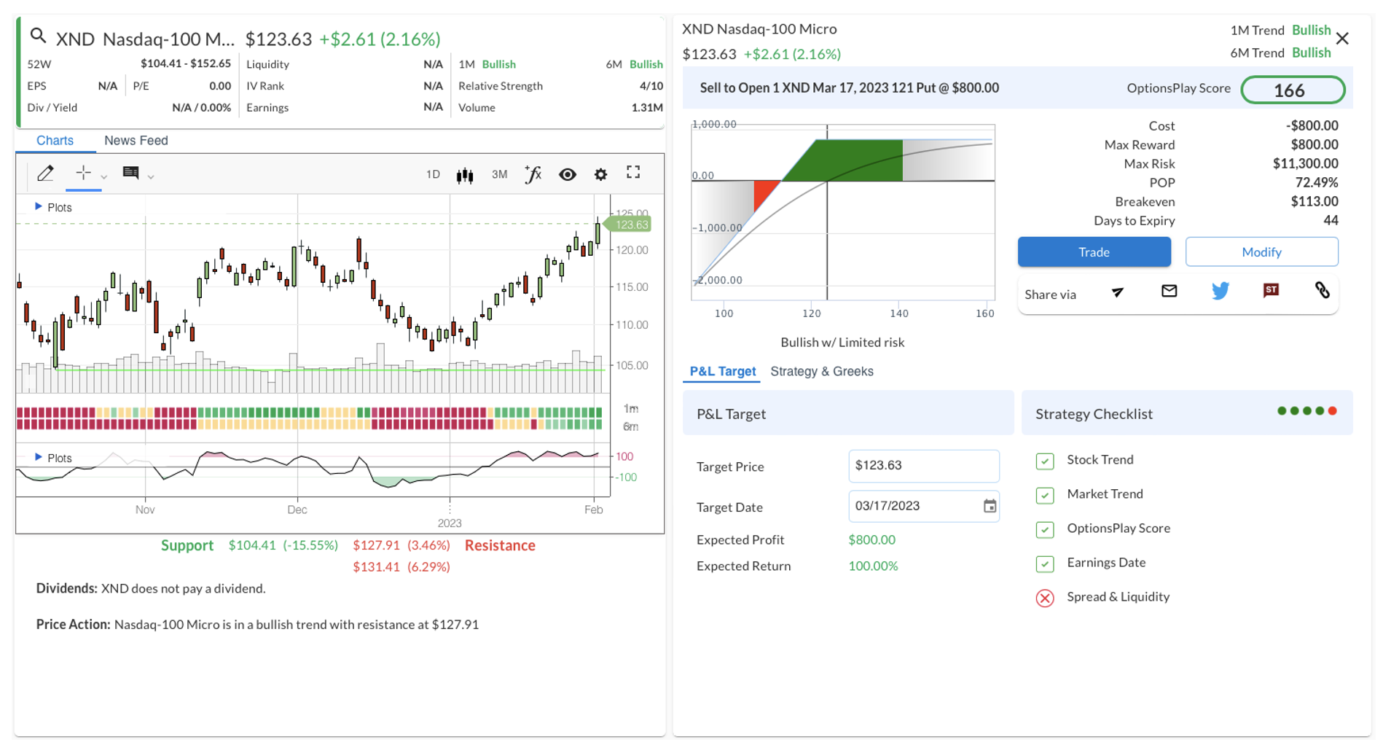Open the annotation tool dropdown arrow

[x=151, y=176]
